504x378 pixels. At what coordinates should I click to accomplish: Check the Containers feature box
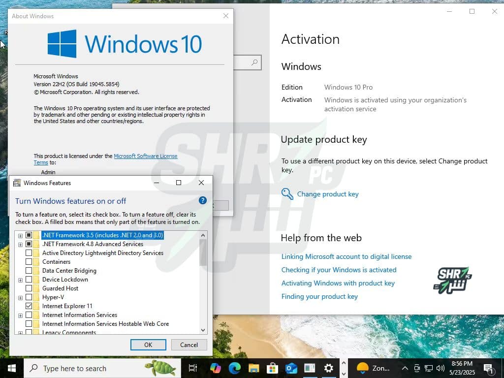coord(29,262)
